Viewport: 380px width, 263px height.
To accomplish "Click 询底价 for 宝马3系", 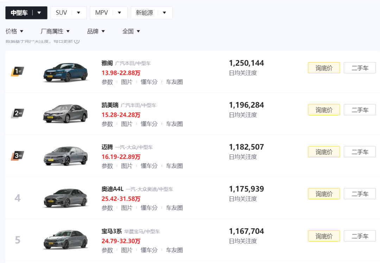I will point(324,236).
